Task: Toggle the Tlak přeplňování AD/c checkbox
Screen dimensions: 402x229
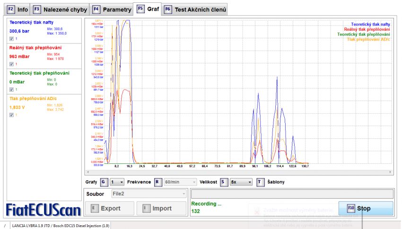Action: 11,114
